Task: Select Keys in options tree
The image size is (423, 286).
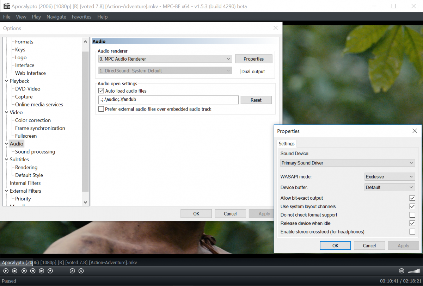Action: coord(20,50)
